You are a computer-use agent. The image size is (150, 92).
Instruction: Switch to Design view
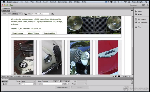click(14, 14)
